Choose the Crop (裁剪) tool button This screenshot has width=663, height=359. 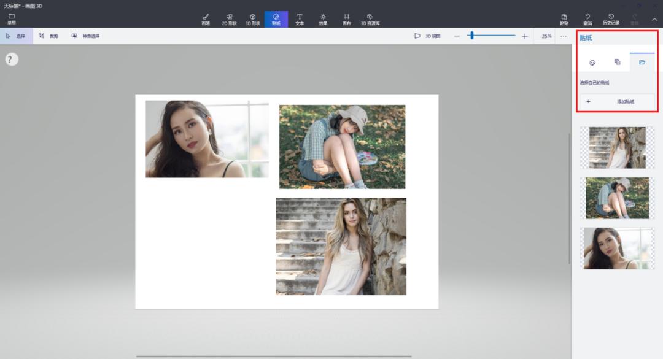click(x=48, y=36)
